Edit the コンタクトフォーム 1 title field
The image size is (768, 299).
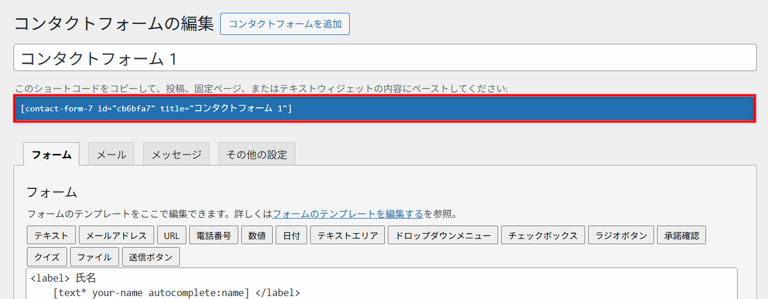(385, 58)
